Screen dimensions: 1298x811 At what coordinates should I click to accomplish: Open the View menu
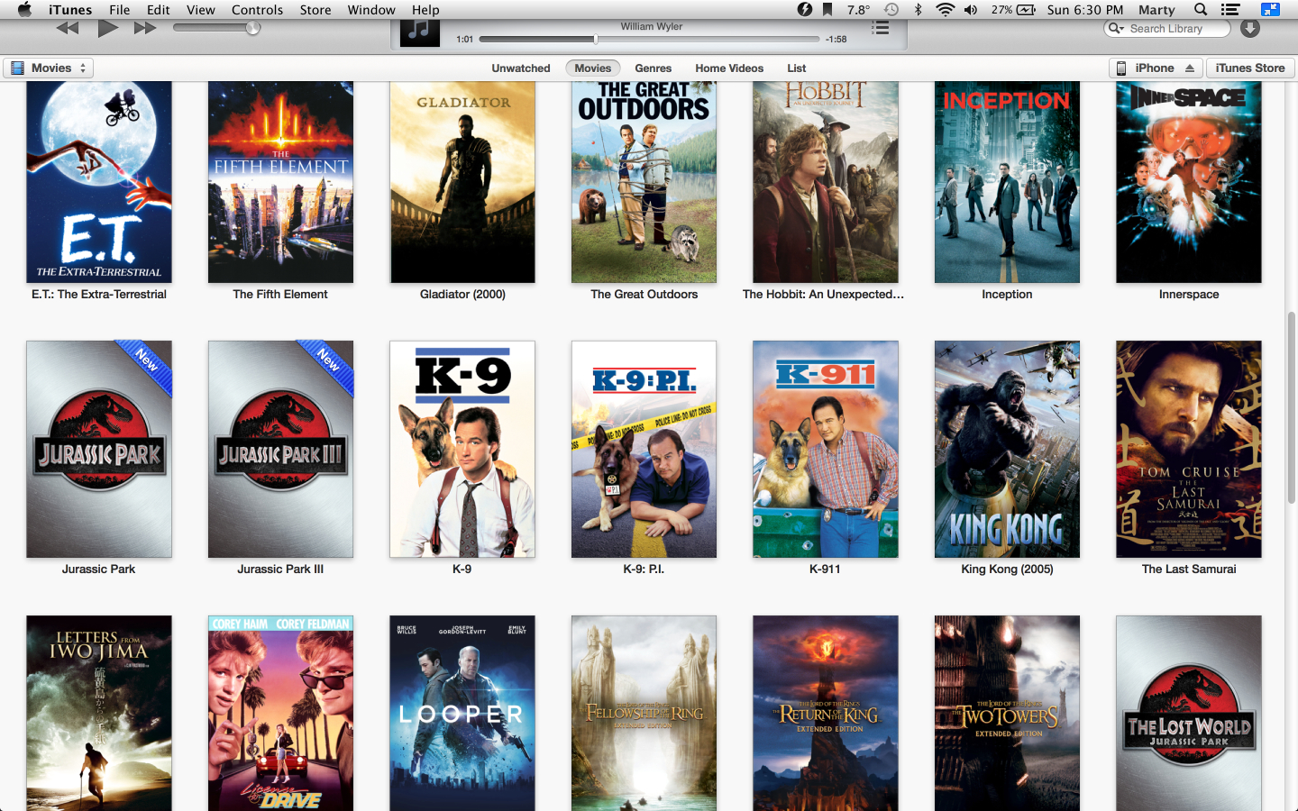(x=200, y=10)
